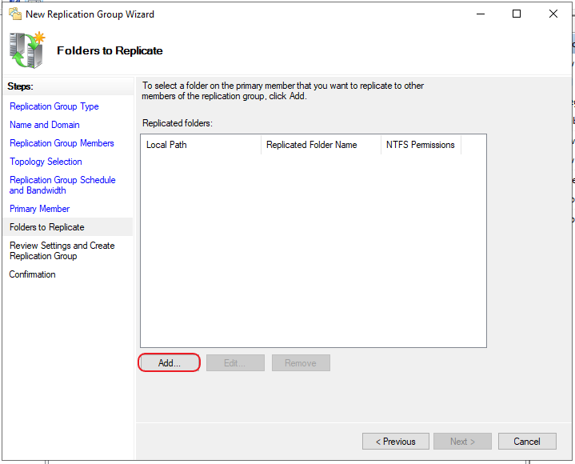Click the disabled Edit... button
The height and width of the screenshot is (464, 575).
[235, 362]
